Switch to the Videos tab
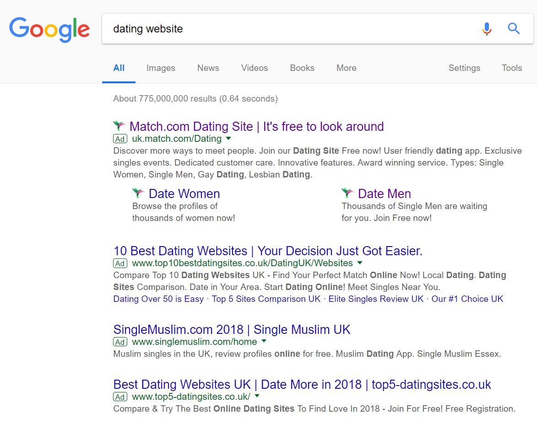Image resolution: width=537 pixels, height=424 pixels. pos(255,68)
